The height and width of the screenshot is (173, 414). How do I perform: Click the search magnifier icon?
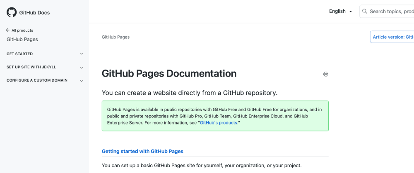[365, 11]
